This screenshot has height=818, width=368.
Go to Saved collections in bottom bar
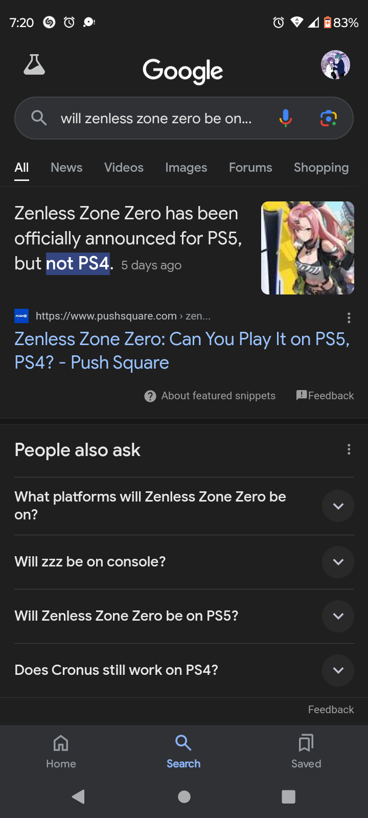point(306,751)
